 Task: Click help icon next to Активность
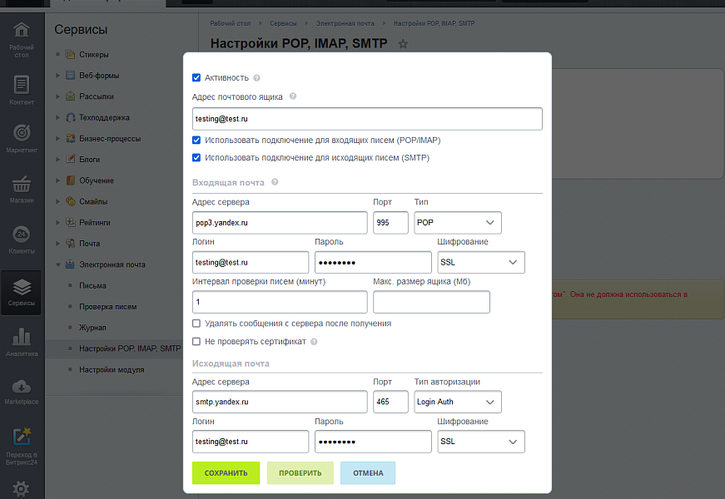tap(257, 78)
